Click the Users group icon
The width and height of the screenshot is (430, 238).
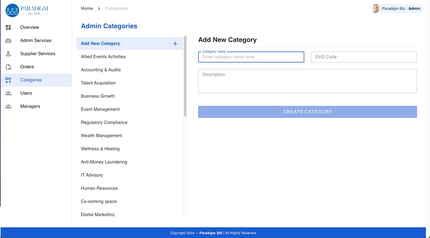point(8,93)
